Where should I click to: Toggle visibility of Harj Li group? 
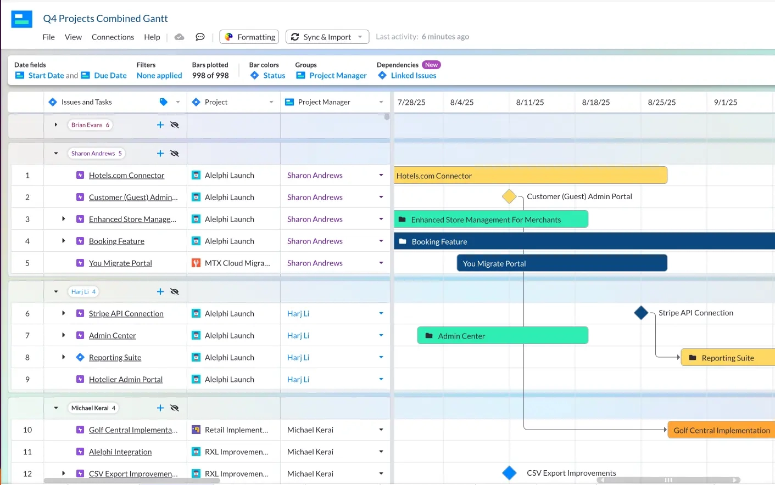(175, 292)
